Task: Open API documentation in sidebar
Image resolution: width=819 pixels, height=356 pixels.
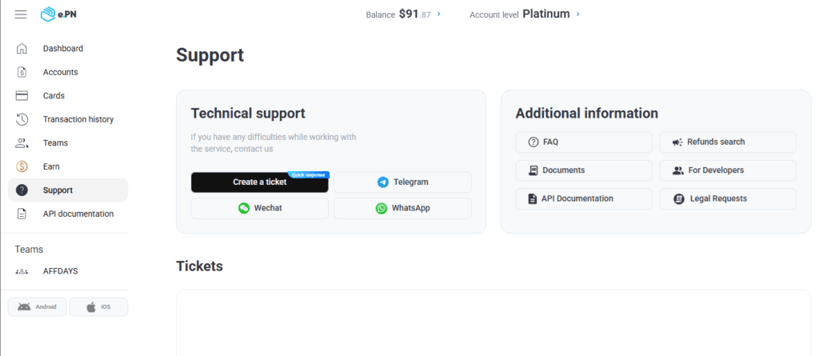Action: [x=78, y=214]
